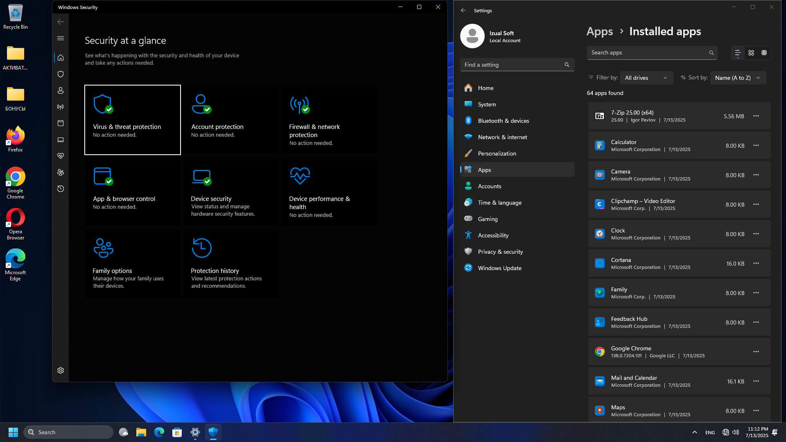This screenshot has height=442, width=786.
Task: Select Gaming in Settings navigation
Action: [517, 219]
